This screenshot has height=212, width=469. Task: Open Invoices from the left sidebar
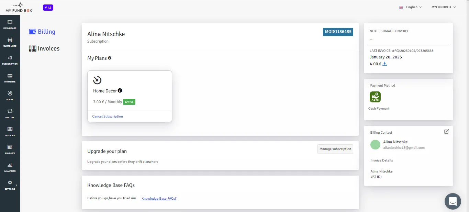10,131
